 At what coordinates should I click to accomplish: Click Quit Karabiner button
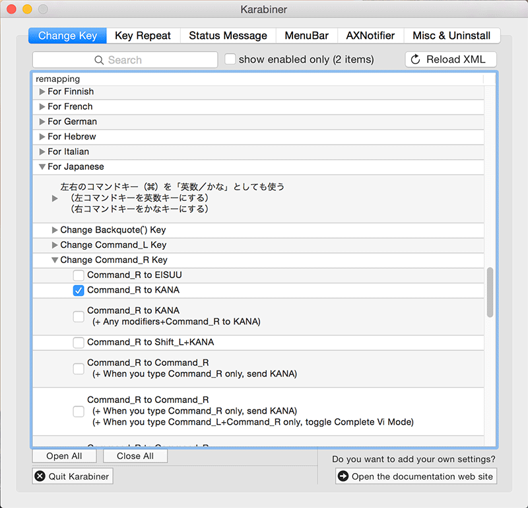pos(73,476)
